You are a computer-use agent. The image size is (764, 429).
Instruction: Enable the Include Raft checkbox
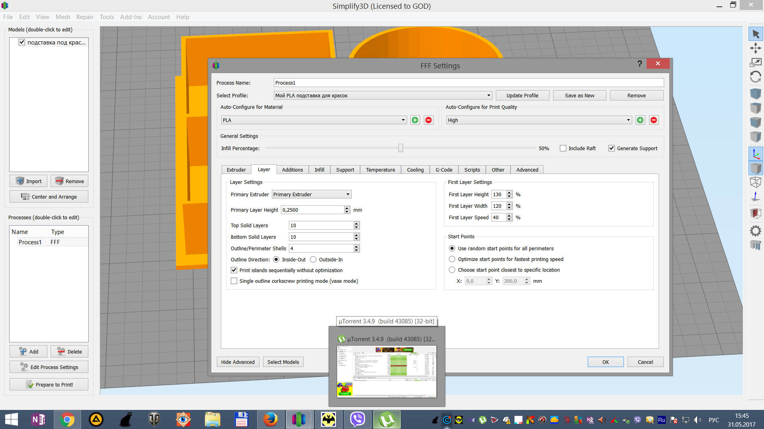[563, 148]
